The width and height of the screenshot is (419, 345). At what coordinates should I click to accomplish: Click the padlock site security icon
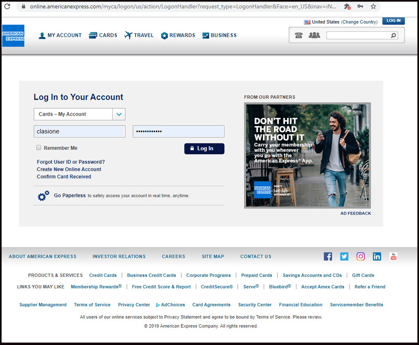tap(24, 6)
